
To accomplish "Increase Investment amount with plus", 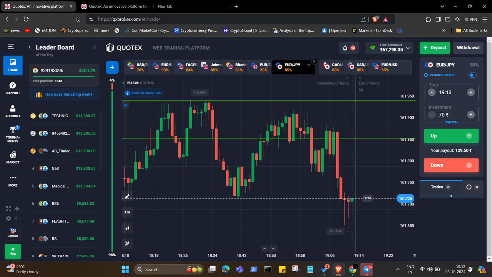I will (471, 115).
